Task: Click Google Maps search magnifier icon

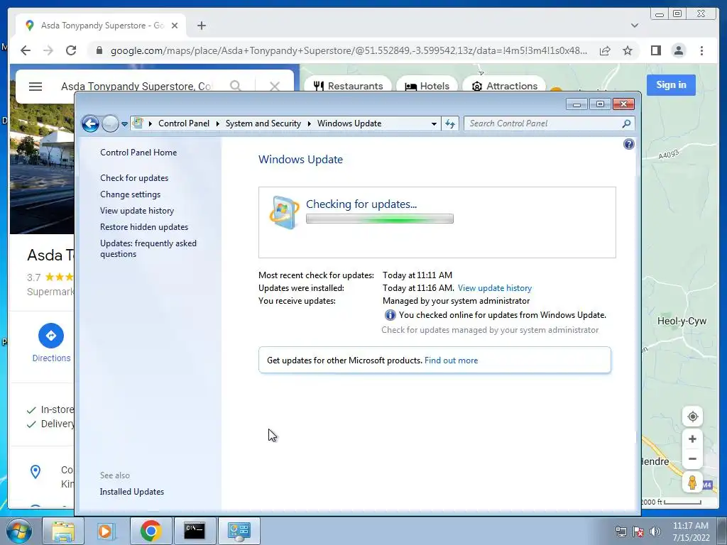Action: (235, 86)
